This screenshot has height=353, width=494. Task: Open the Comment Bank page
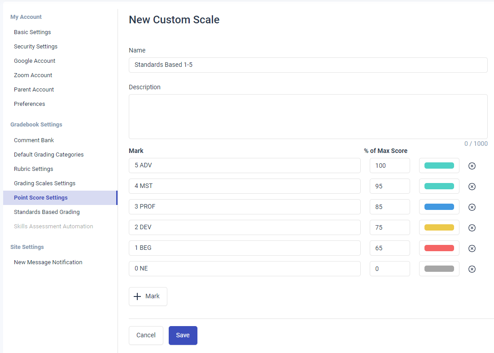[34, 140]
